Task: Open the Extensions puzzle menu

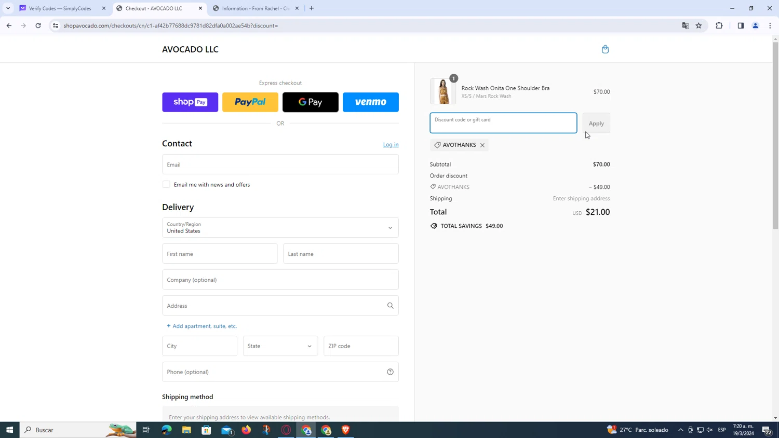Action: click(719, 25)
